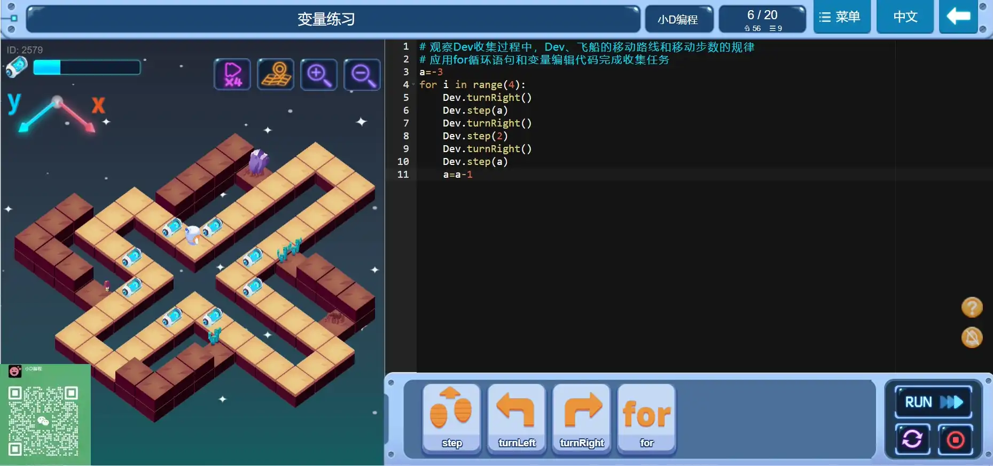
Task: Go back using the arrow button
Action: (x=958, y=17)
